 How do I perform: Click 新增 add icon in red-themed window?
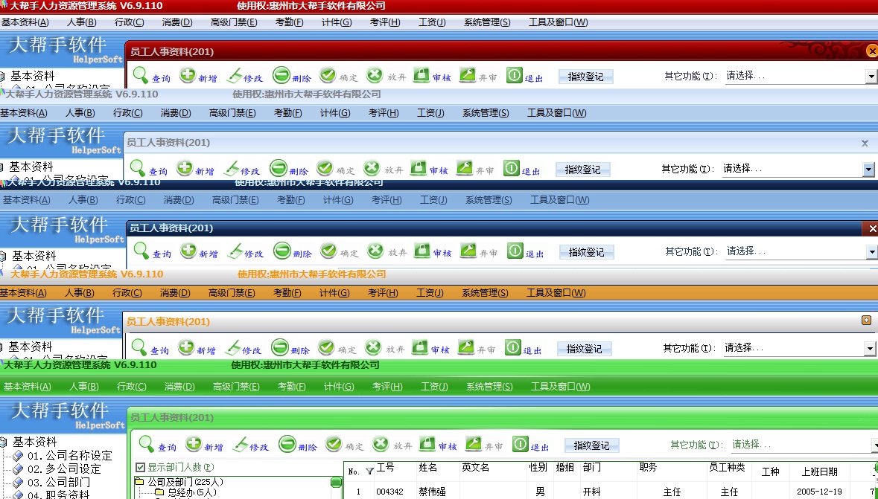[x=188, y=75]
